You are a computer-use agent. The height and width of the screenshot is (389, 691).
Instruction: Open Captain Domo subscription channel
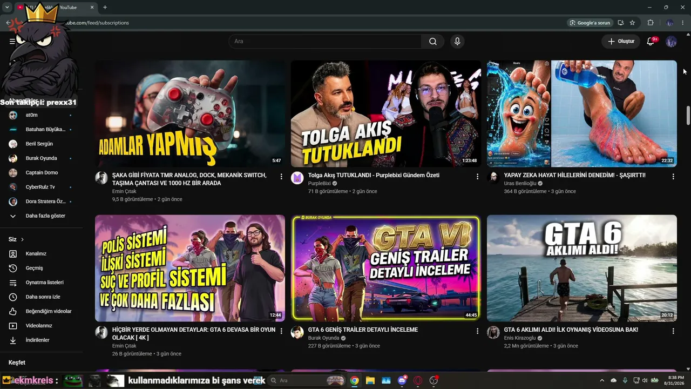coord(42,173)
